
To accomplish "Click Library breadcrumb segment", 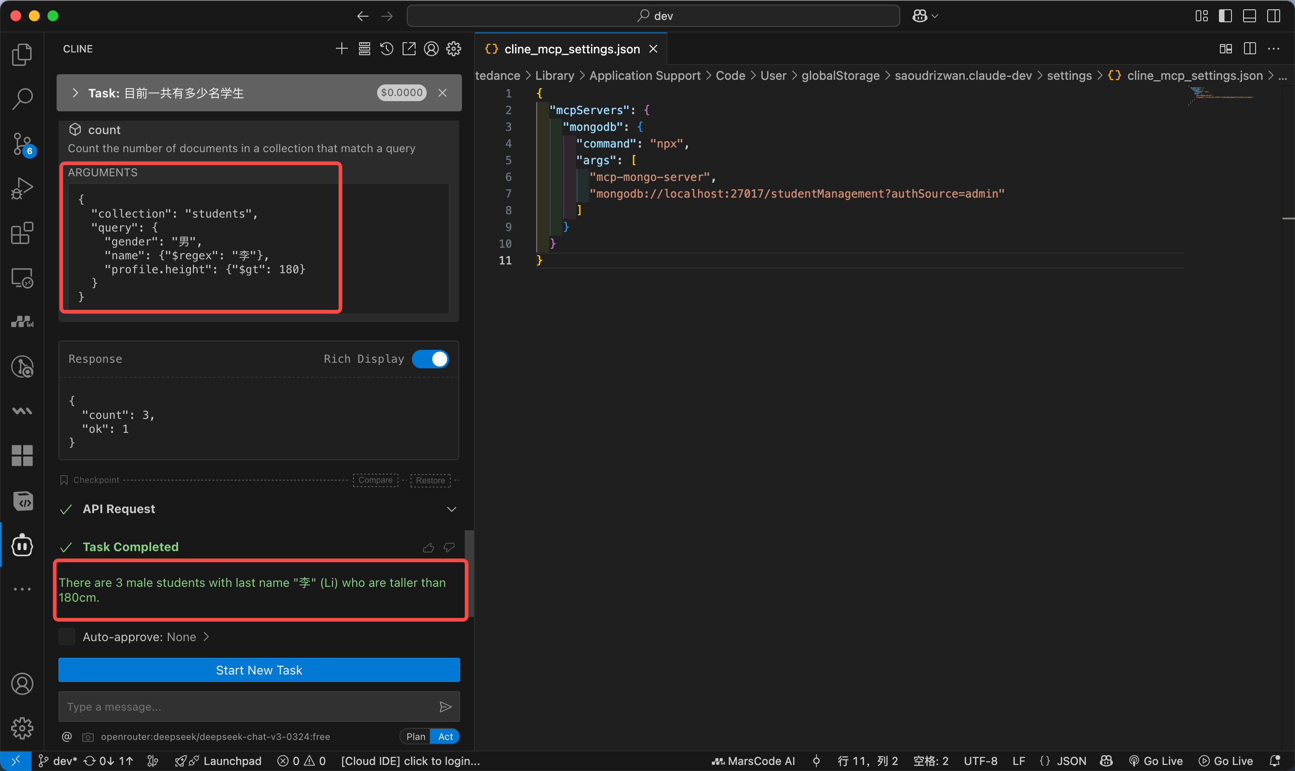I will [554, 76].
